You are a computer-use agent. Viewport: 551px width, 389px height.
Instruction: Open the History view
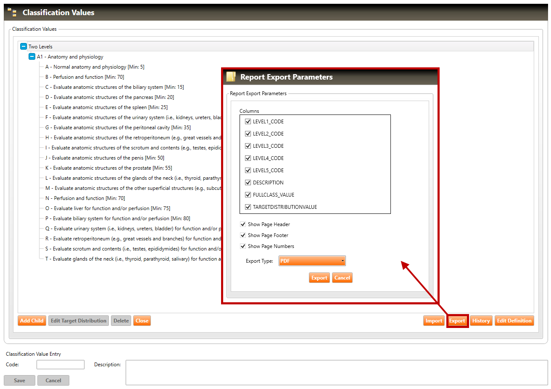481,321
